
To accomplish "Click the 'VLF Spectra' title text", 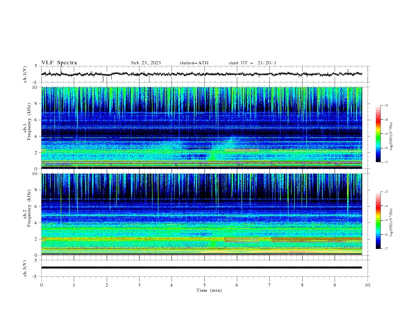I will click(x=59, y=63).
